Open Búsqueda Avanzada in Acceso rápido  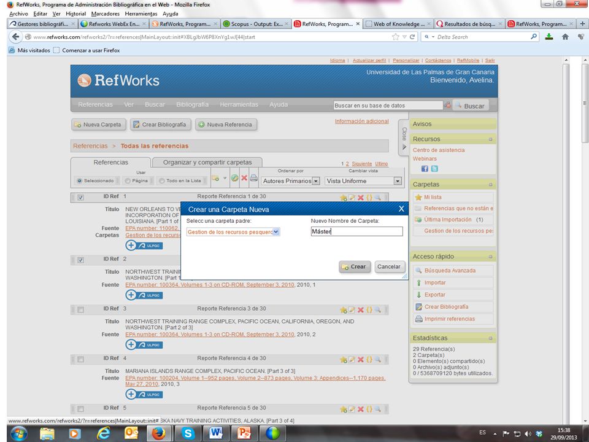click(450, 270)
